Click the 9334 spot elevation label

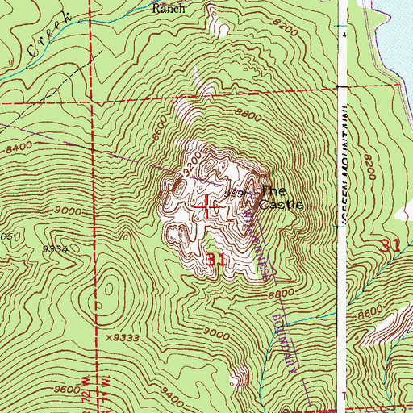tap(55, 249)
